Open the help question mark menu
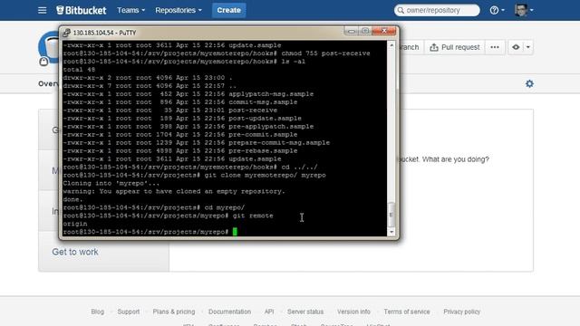 [497, 10]
